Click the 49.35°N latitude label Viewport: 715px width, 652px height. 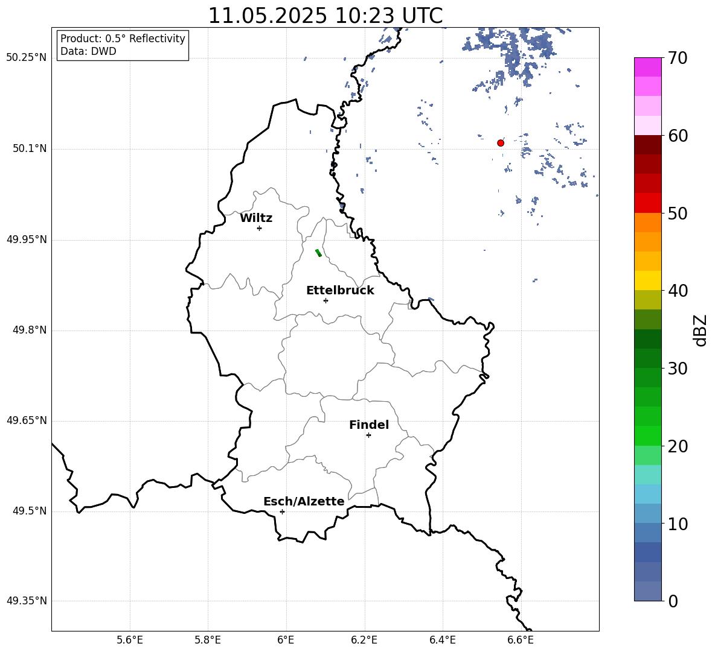[27, 601]
